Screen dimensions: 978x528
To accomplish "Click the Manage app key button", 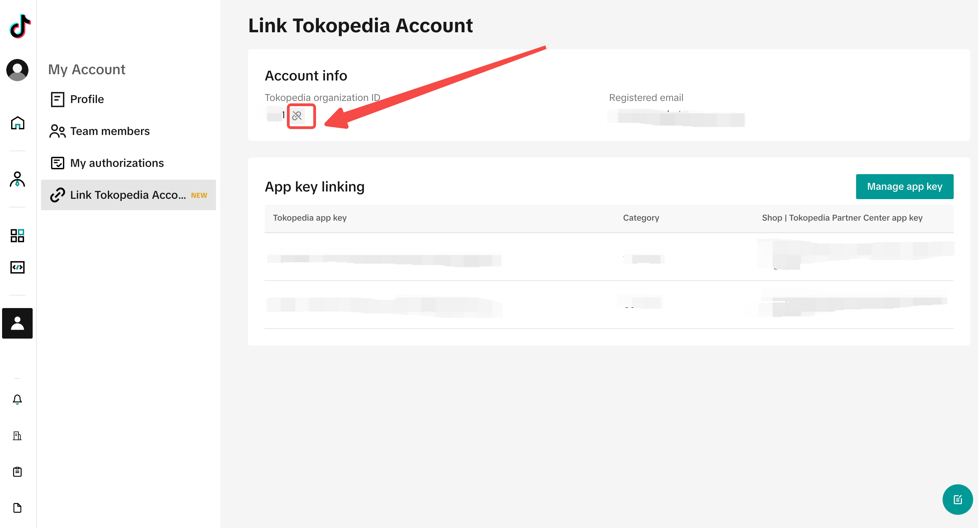I will click(904, 187).
